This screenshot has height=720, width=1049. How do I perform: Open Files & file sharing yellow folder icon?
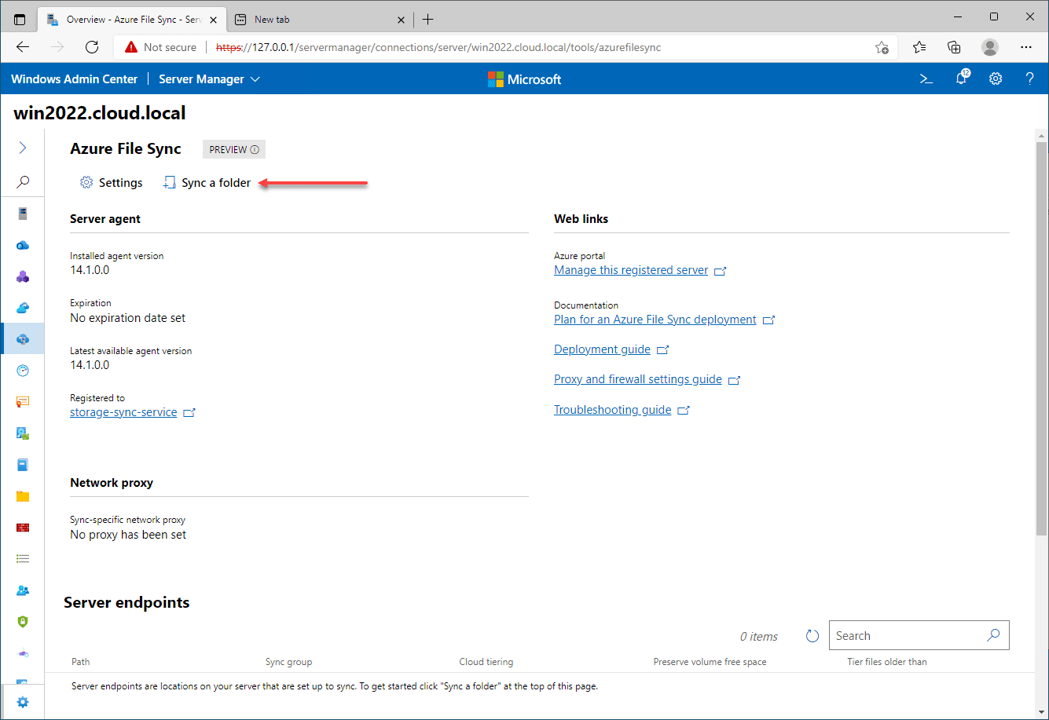pos(22,495)
